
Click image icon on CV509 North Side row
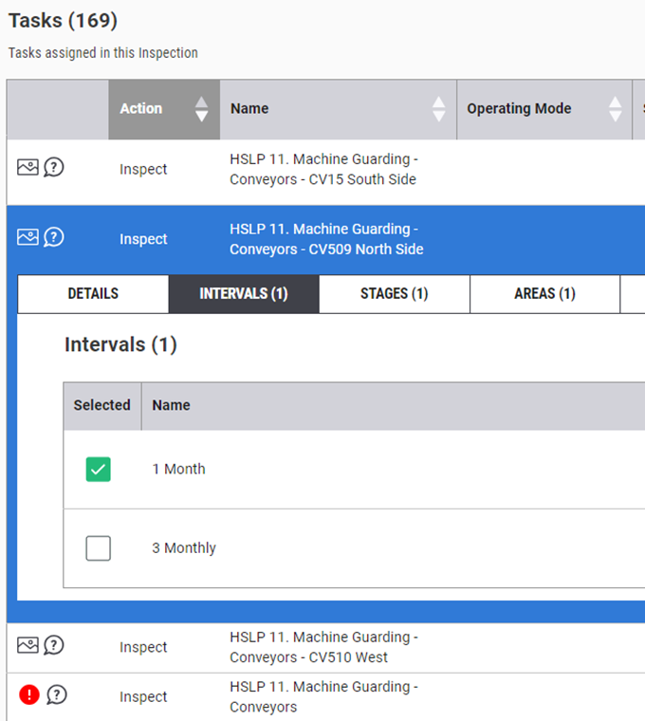click(28, 237)
